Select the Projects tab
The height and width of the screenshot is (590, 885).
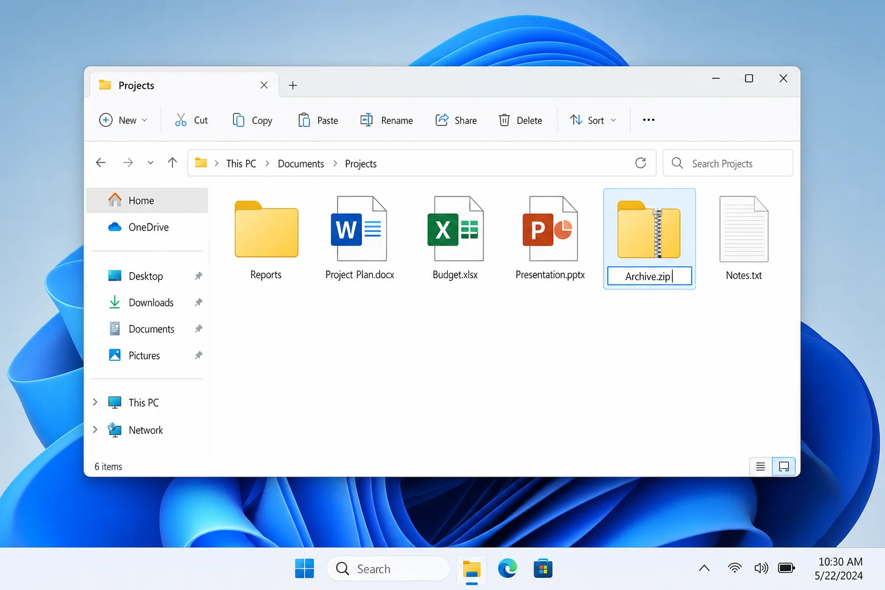coord(184,85)
